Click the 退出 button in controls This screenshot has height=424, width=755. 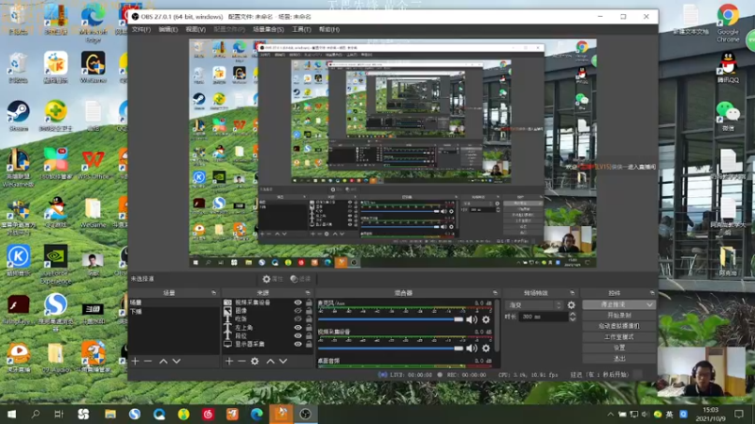point(619,359)
